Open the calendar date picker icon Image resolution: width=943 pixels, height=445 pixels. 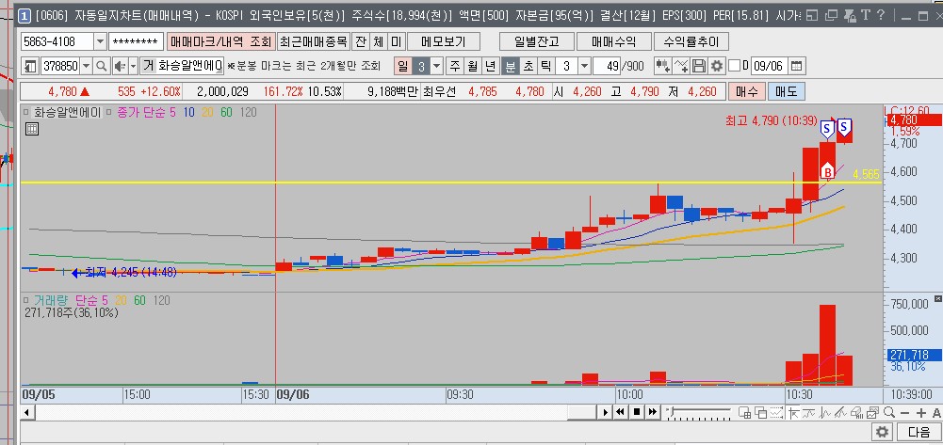click(x=796, y=66)
